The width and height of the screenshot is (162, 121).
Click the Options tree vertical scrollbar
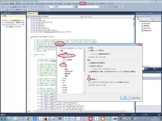tap(84, 71)
